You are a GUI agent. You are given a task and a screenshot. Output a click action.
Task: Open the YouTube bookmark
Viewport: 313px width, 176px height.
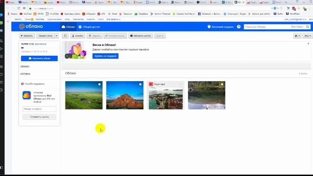[x=26, y=14]
